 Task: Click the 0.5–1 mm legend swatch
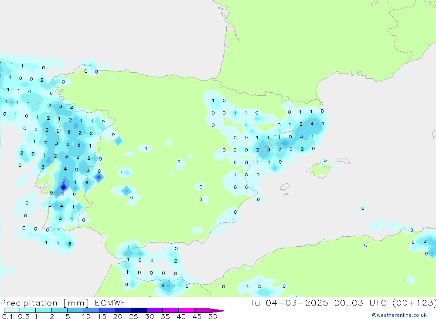(28, 310)
